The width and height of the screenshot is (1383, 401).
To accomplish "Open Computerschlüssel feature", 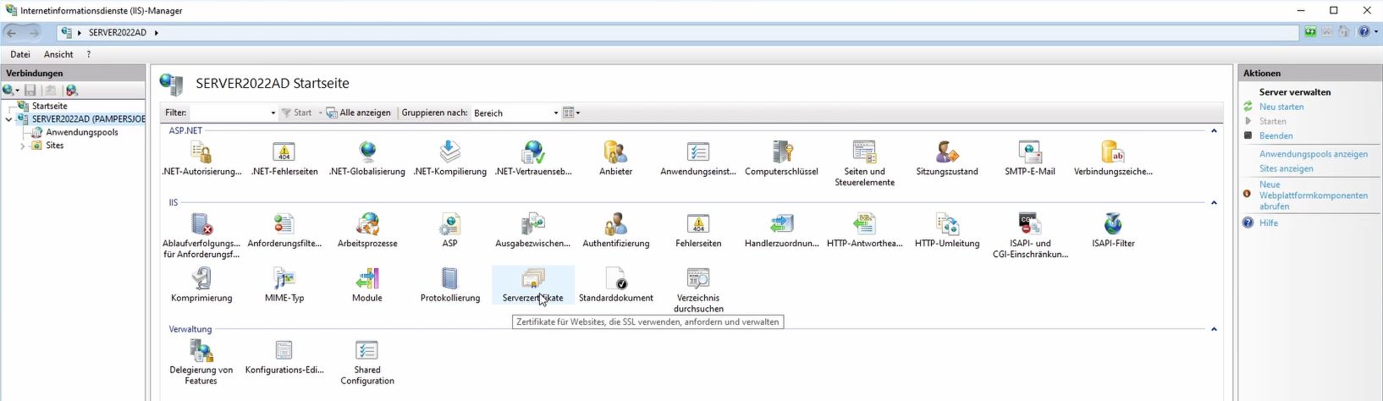I will pyautogui.click(x=781, y=158).
